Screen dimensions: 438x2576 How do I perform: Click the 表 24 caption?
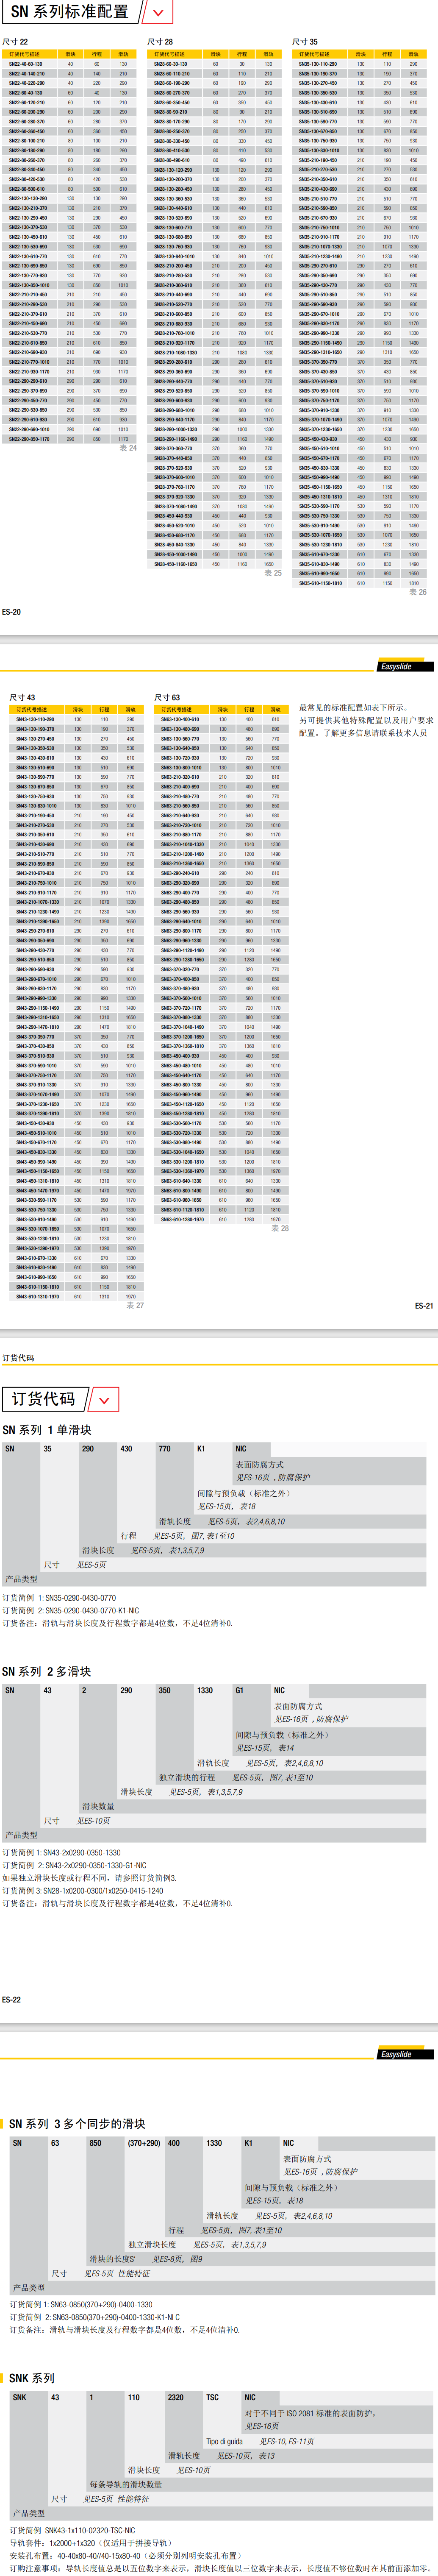pos(128,448)
